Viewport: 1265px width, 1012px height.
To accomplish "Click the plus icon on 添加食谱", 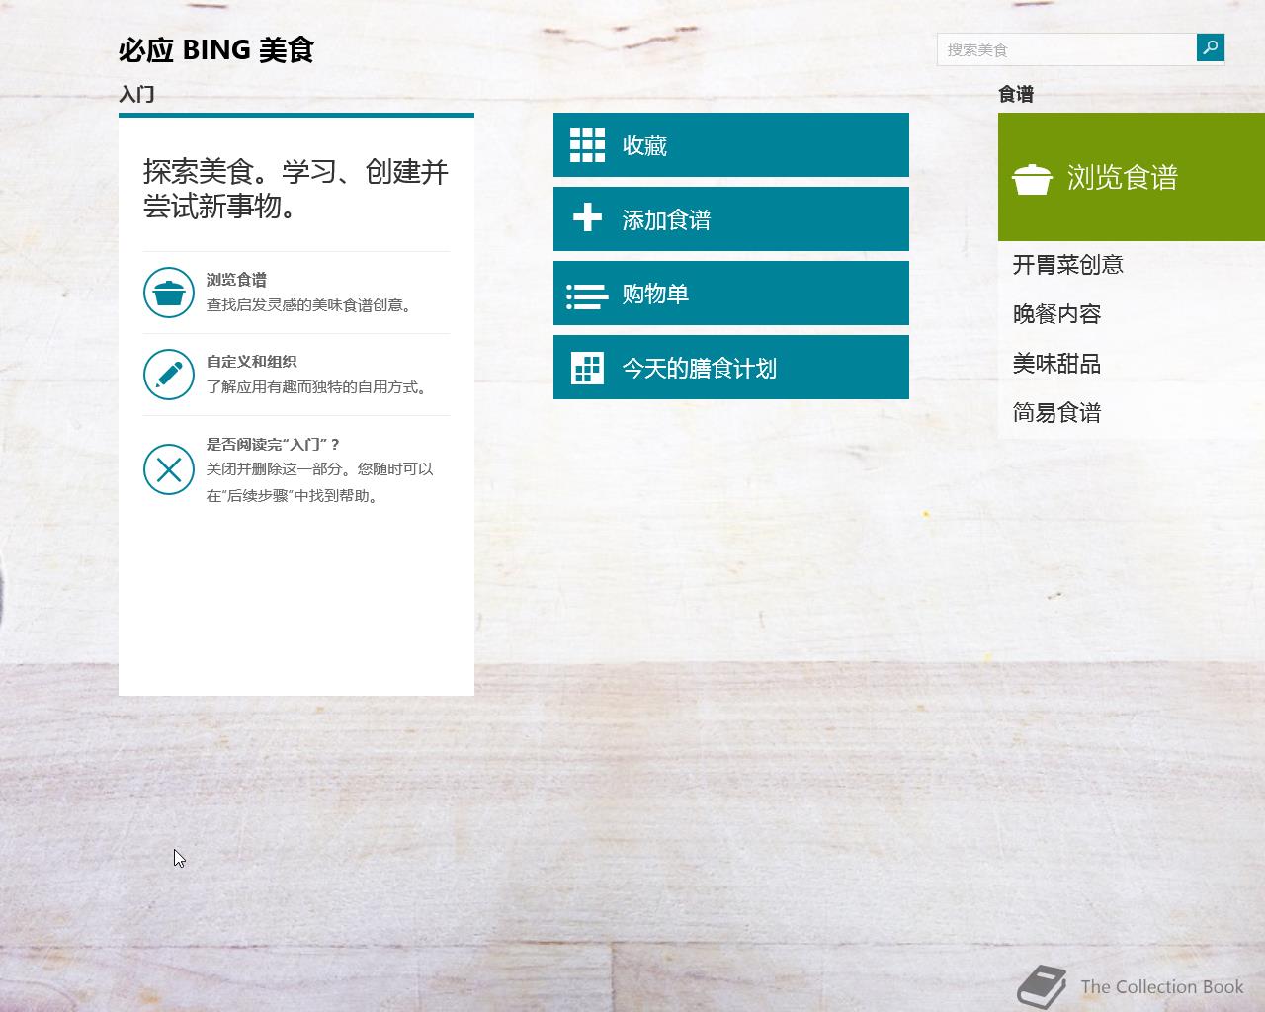I will [587, 217].
